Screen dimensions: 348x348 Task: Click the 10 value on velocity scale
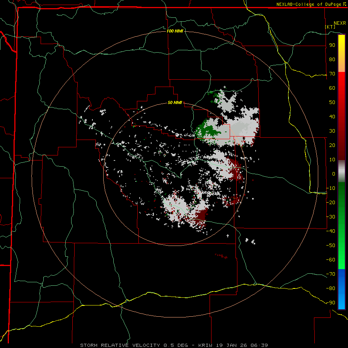pyautogui.click(x=332, y=160)
